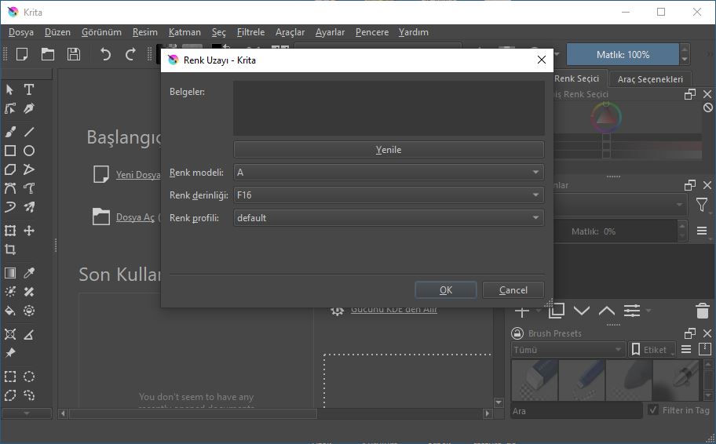
Task: Click Ara search field in Brush Presets
Action: point(576,411)
